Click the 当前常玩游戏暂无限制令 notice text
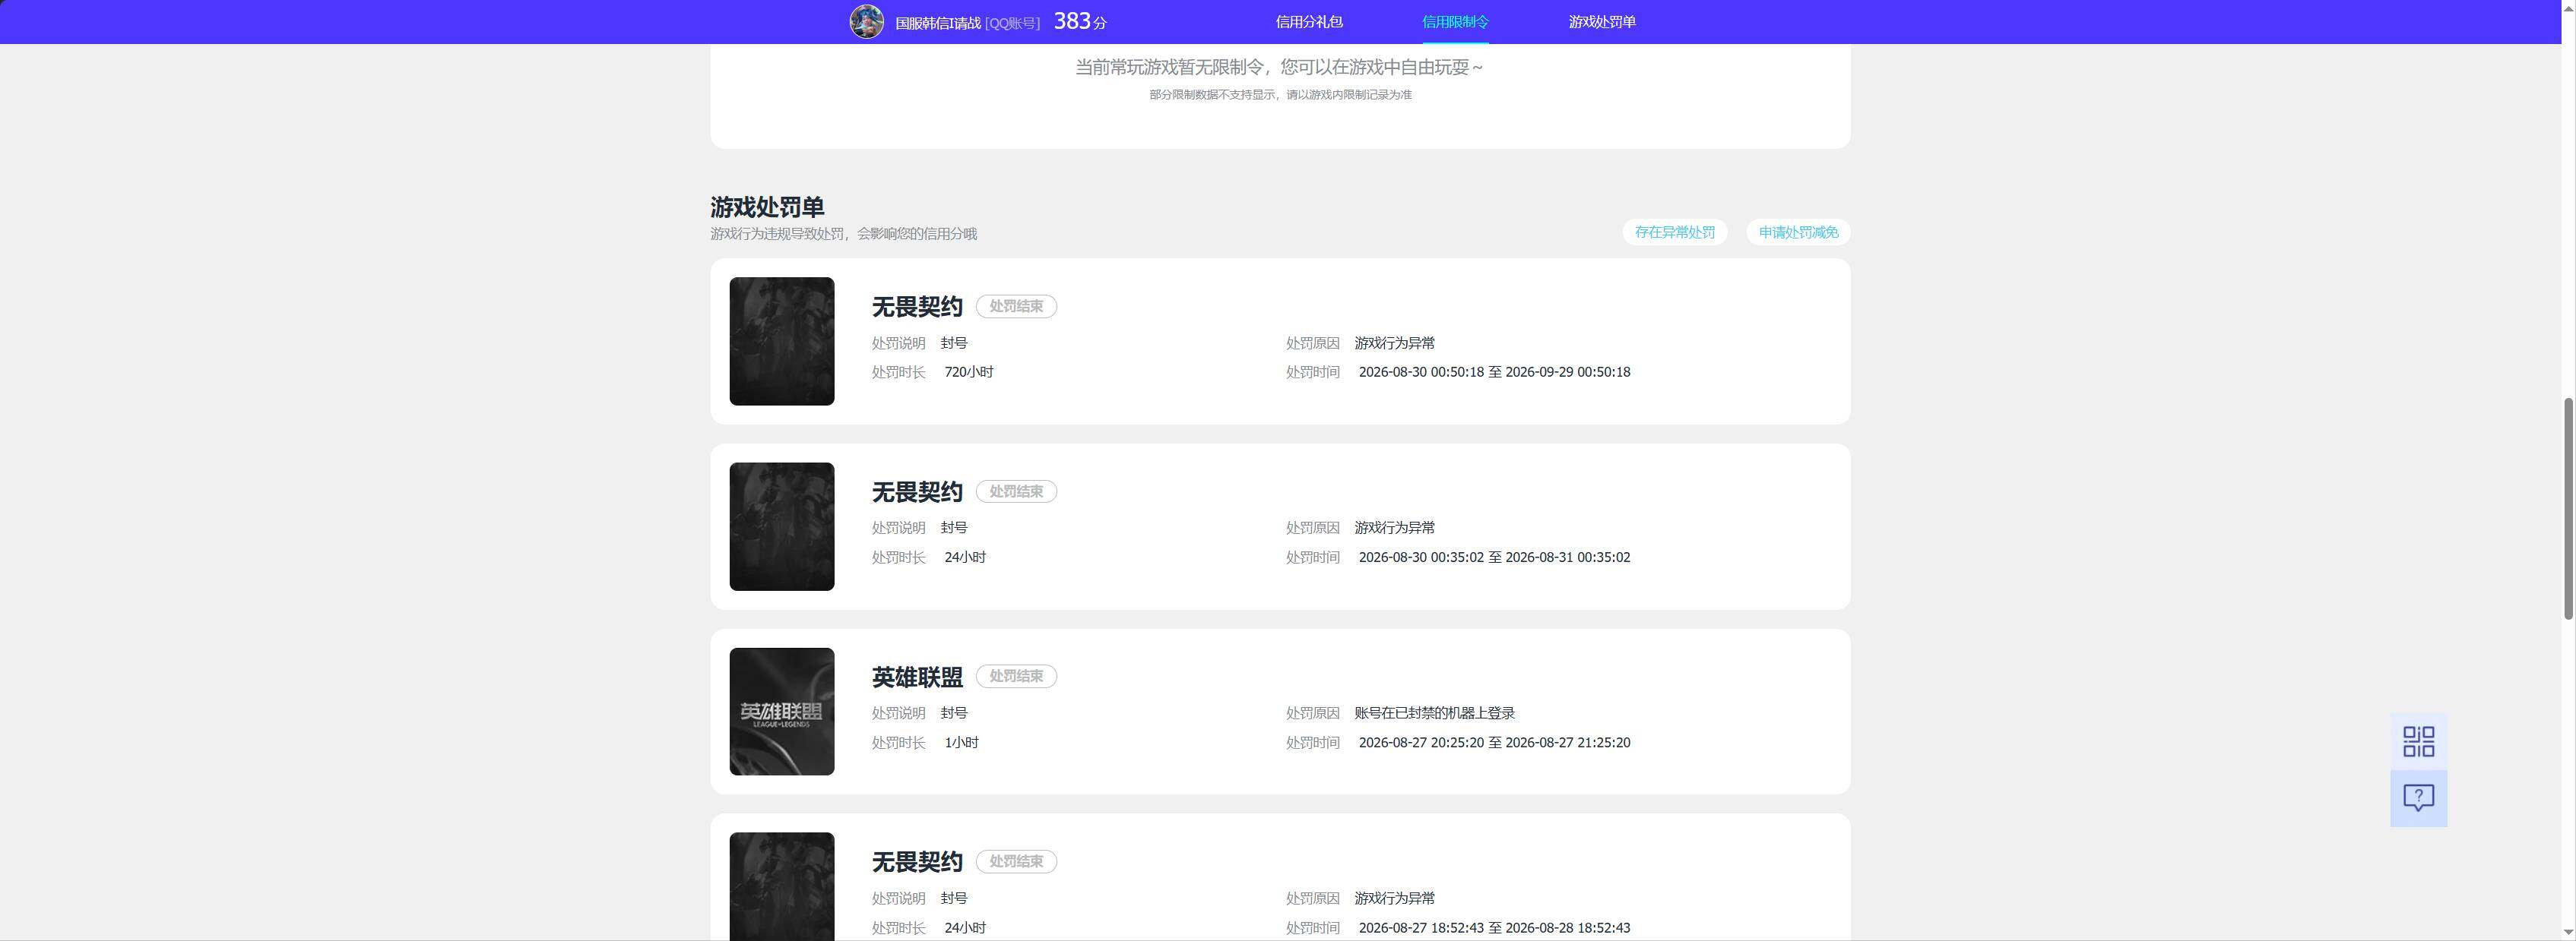The width and height of the screenshot is (2576, 941). (1279, 67)
